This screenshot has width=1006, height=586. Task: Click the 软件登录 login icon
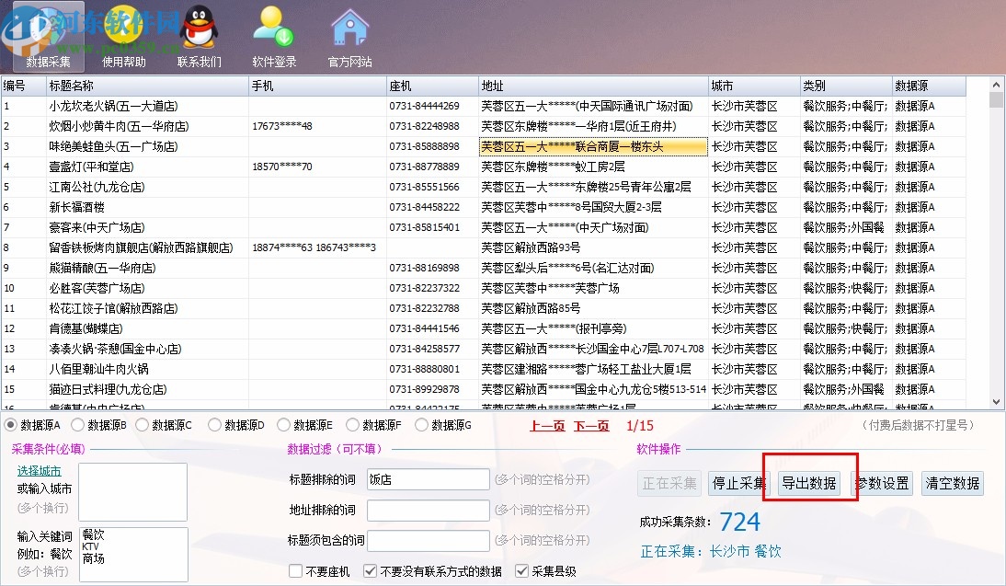point(272,35)
